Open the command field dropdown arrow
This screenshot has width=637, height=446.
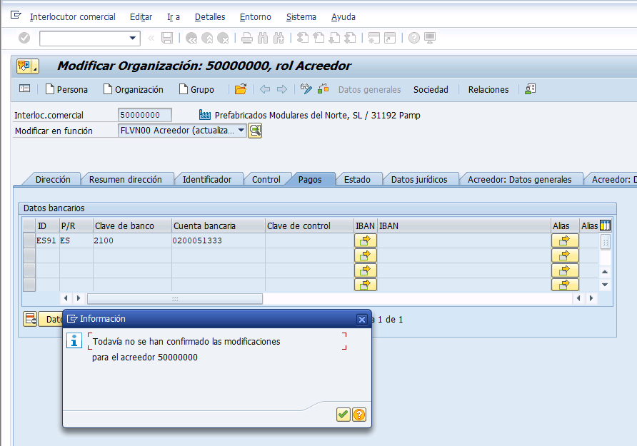point(132,38)
